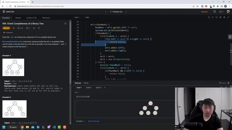Switch to the Result tab

pyautogui.click(x=86, y=83)
